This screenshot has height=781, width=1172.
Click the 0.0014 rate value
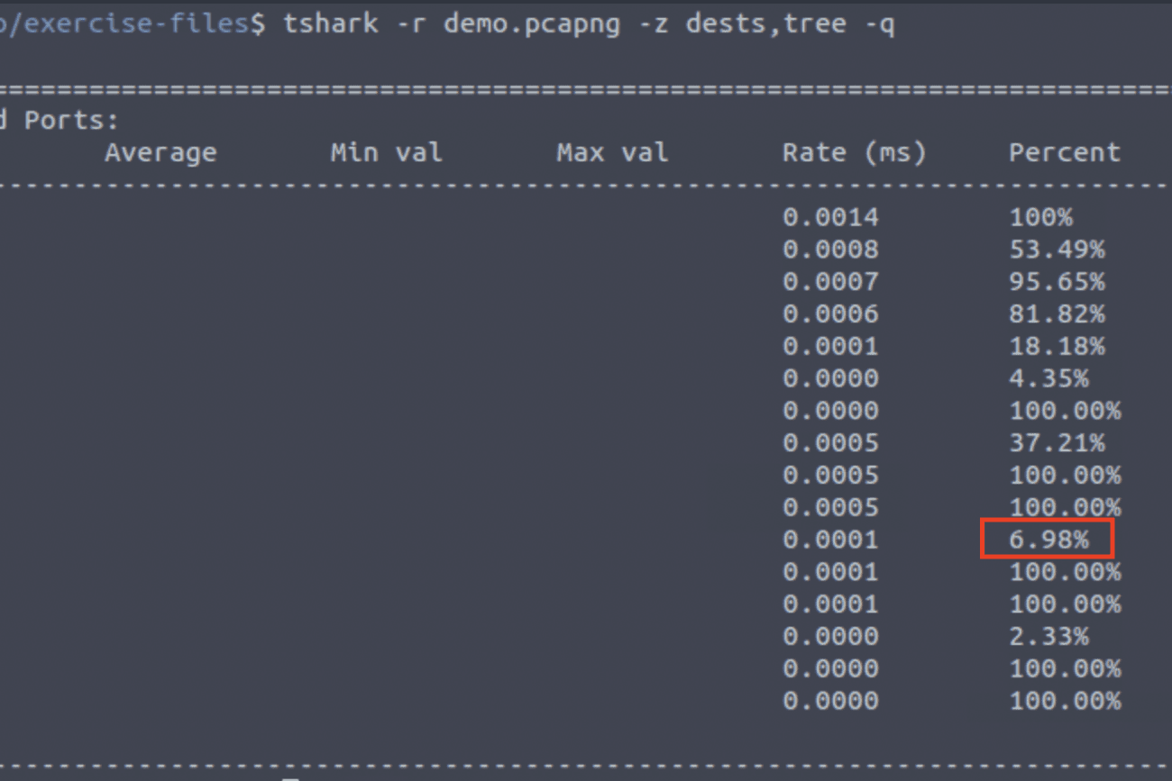(x=830, y=216)
